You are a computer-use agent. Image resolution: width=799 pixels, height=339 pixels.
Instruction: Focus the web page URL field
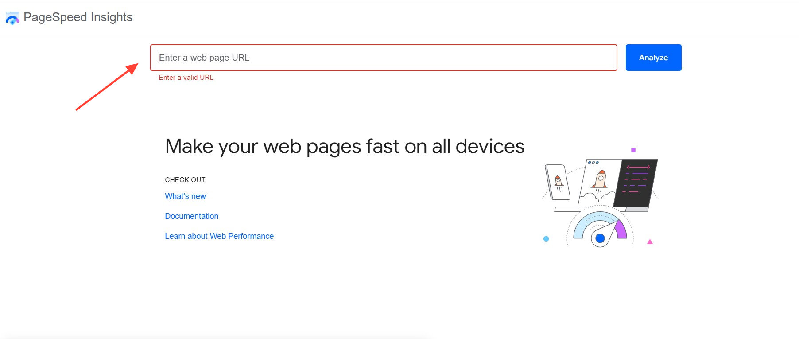(383, 58)
